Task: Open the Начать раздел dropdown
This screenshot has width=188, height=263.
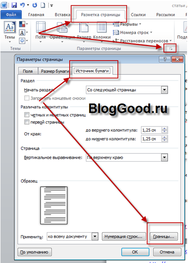Action: tap(164, 90)
